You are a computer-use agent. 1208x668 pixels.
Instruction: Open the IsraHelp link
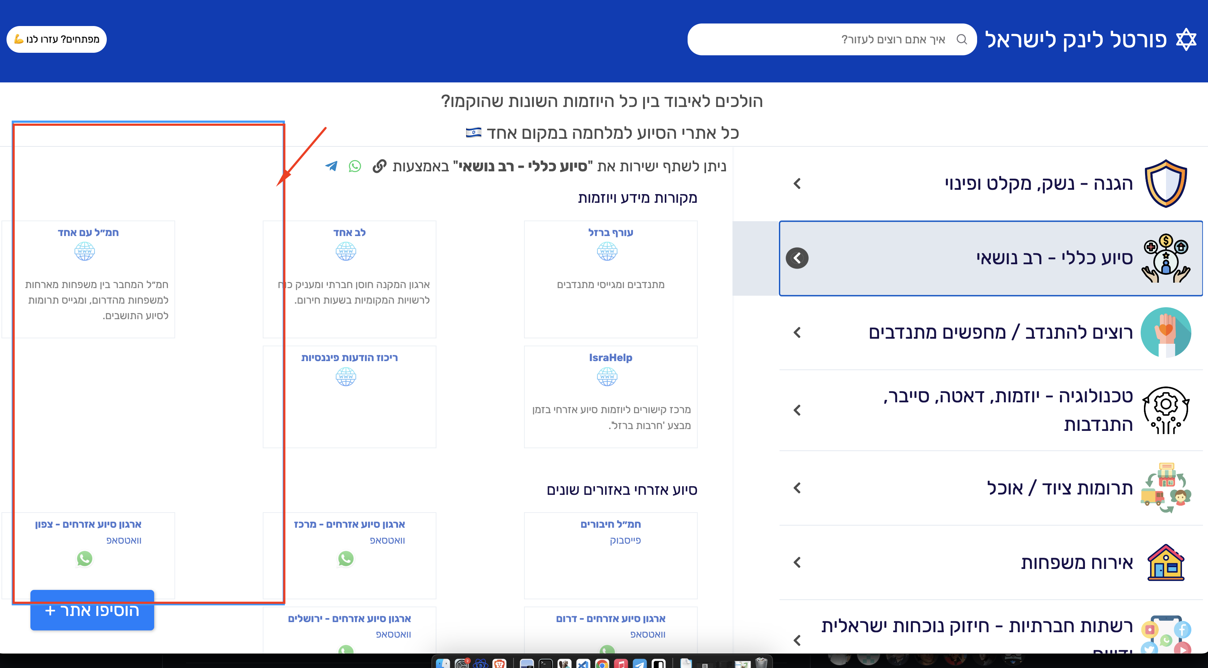pyautogui.click(x=610, y=357)
